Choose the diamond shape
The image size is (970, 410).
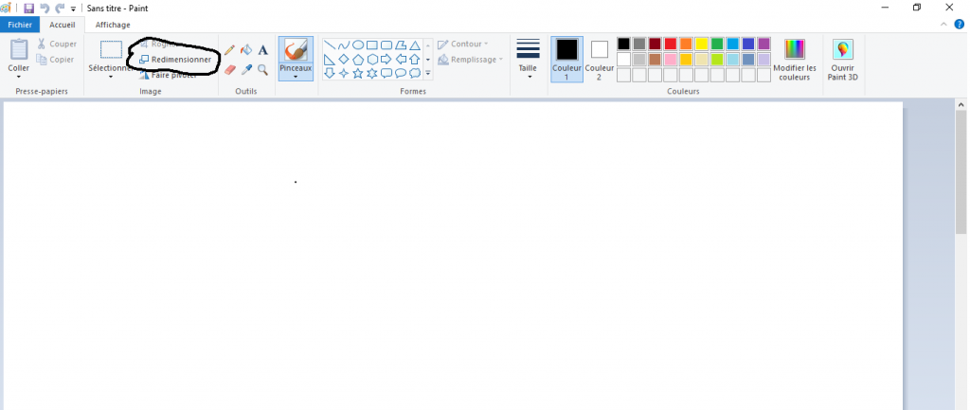click(344, 60)
